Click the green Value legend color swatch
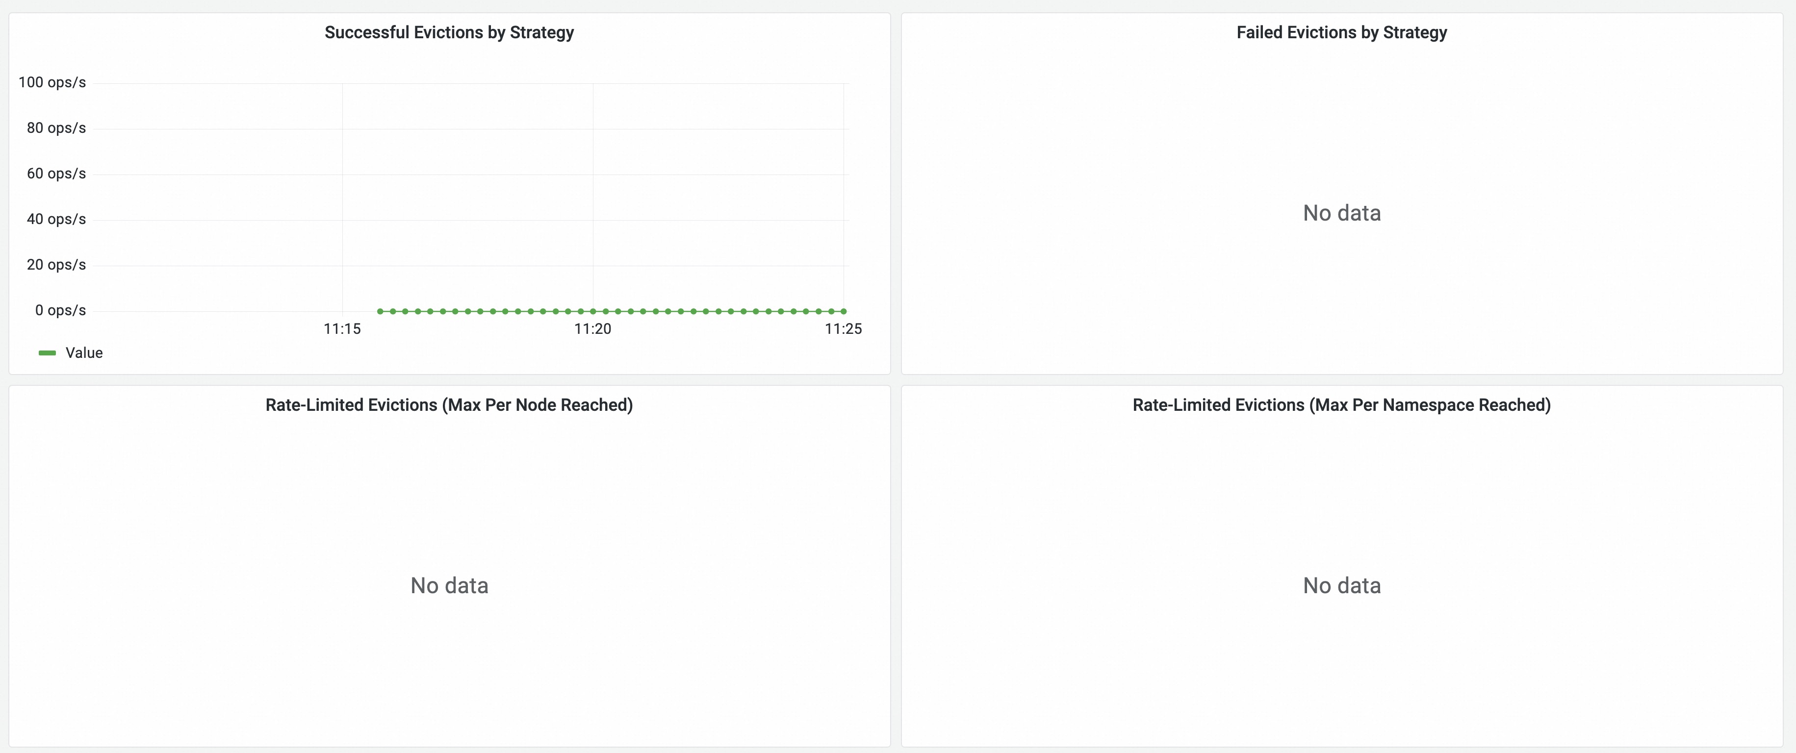The height and width of the screenshot is (753, 1796). (x=48, y=353)
